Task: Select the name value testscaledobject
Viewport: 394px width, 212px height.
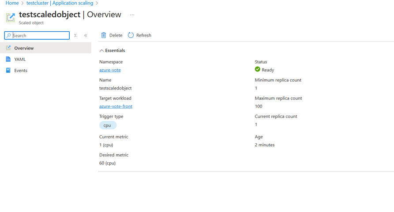Action: (115, 88)
